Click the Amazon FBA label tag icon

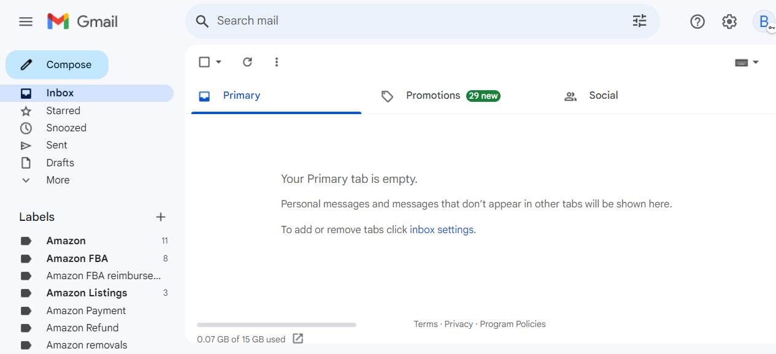[x=26, y=258]
